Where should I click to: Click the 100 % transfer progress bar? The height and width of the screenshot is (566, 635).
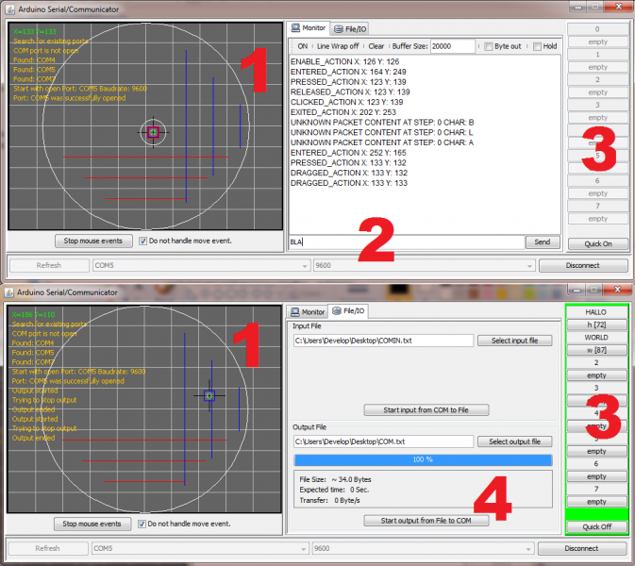[424, 459]
